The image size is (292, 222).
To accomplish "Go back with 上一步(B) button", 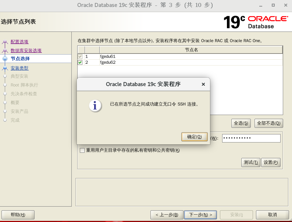I will pos(167,215).
